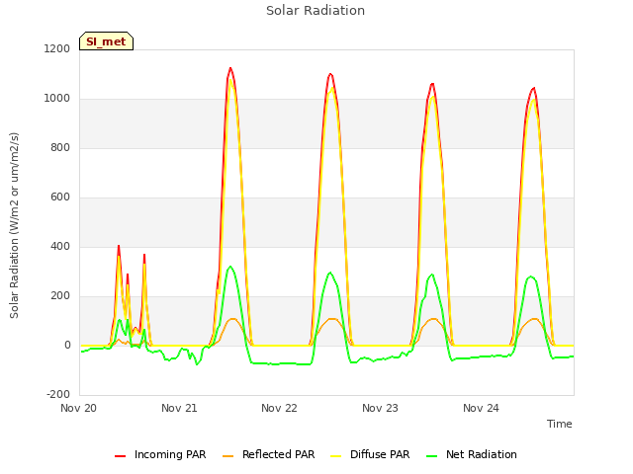The image size is (633, 474).
Task: Toggle the Net Radiation legend entry
Action: coord(472,454)
